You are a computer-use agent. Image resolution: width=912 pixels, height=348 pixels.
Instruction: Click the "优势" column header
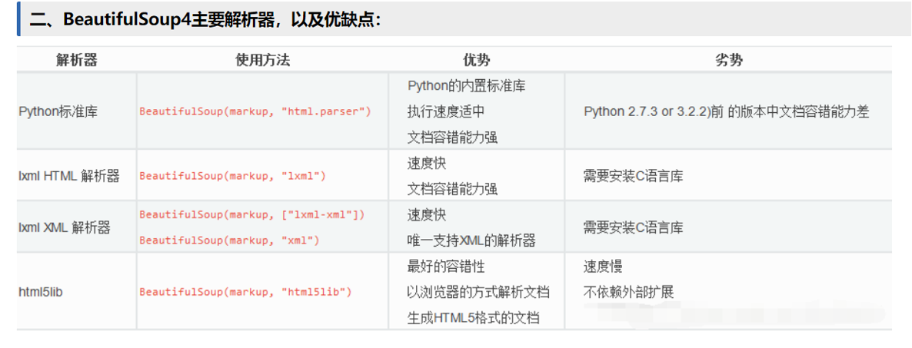click(476, 61)
